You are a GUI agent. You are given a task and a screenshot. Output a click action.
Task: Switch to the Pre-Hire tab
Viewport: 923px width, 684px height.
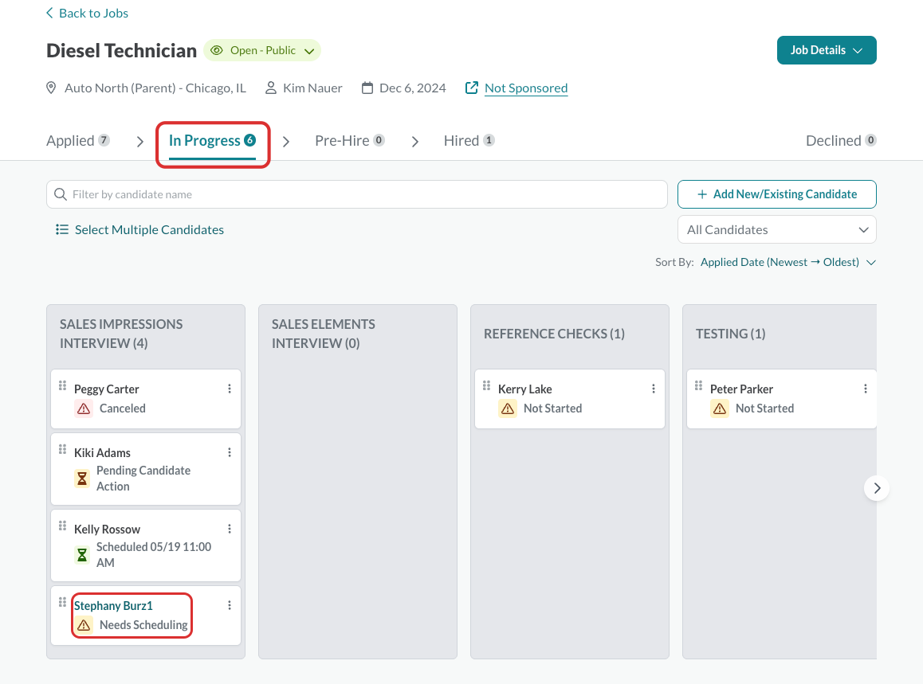(350, 141)
